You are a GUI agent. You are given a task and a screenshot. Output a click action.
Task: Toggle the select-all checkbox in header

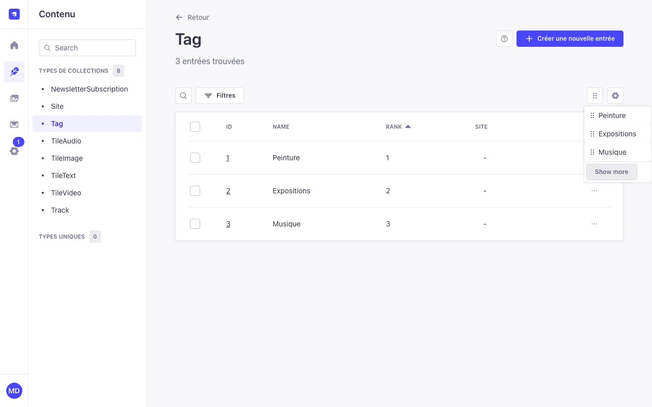click(x=195, y=127)
